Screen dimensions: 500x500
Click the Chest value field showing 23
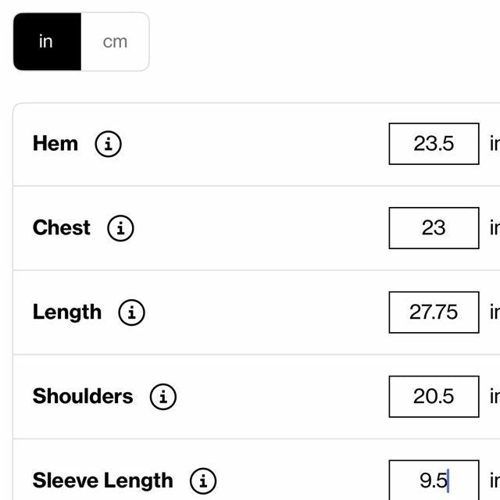(x=434, y=228)
